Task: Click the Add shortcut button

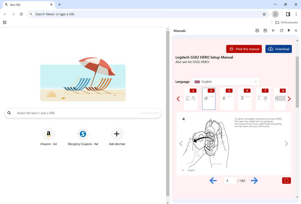Action: point(117,136)
